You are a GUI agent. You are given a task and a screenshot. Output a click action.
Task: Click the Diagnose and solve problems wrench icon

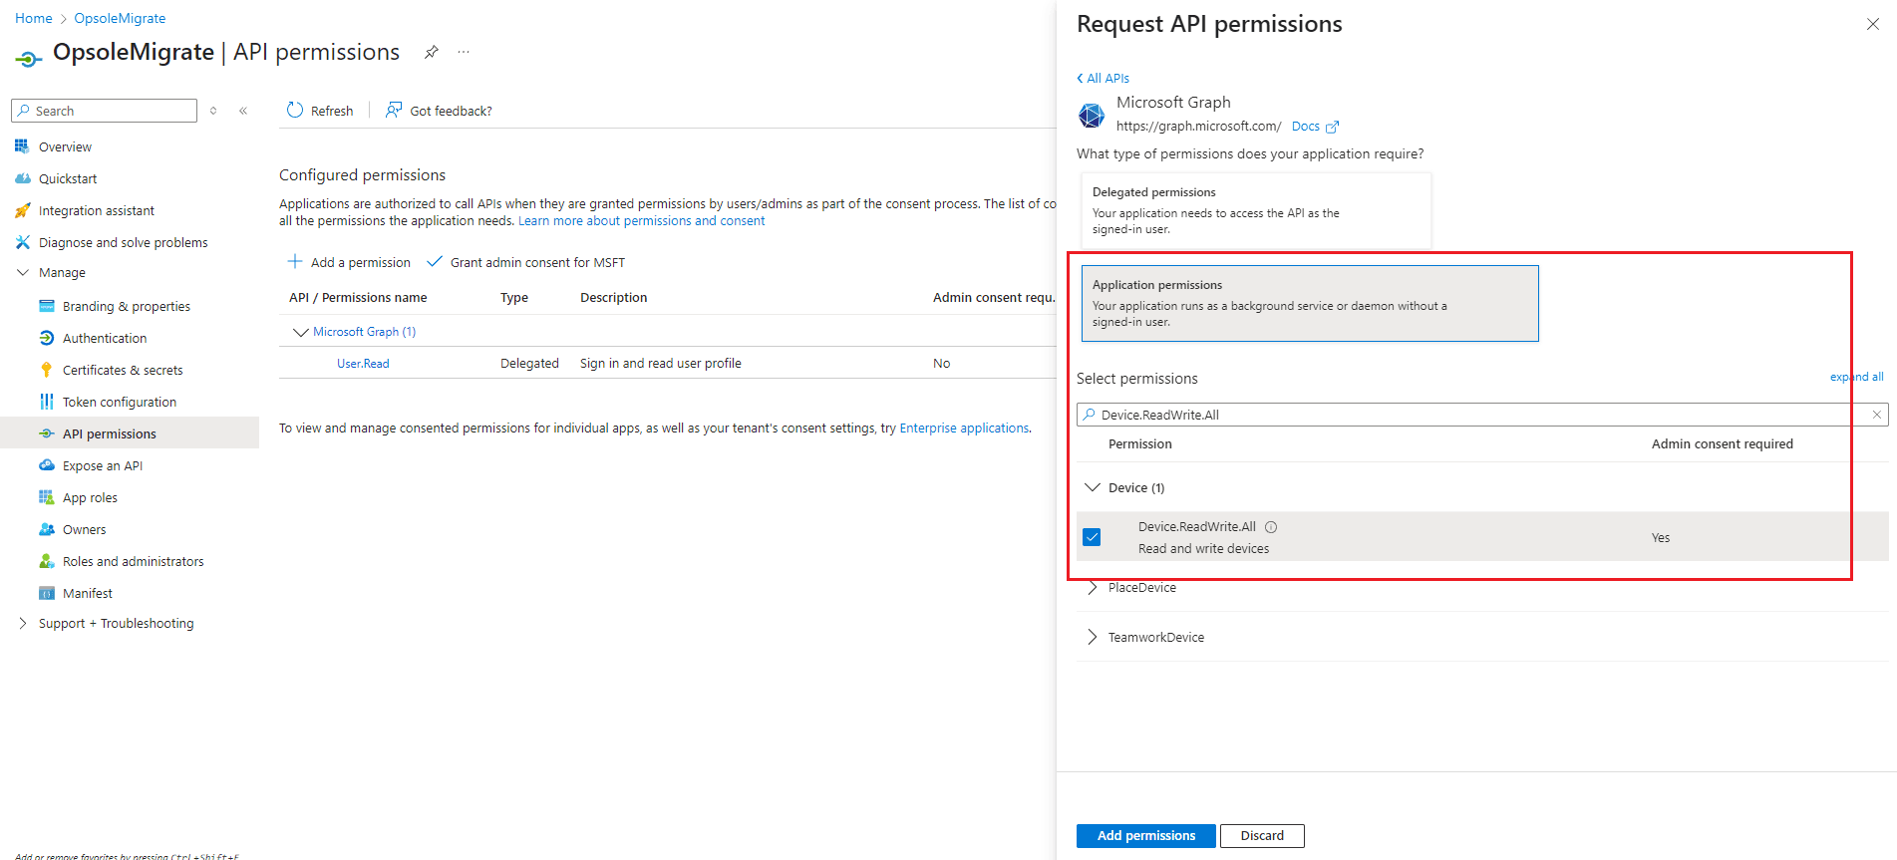click(22, 242)
